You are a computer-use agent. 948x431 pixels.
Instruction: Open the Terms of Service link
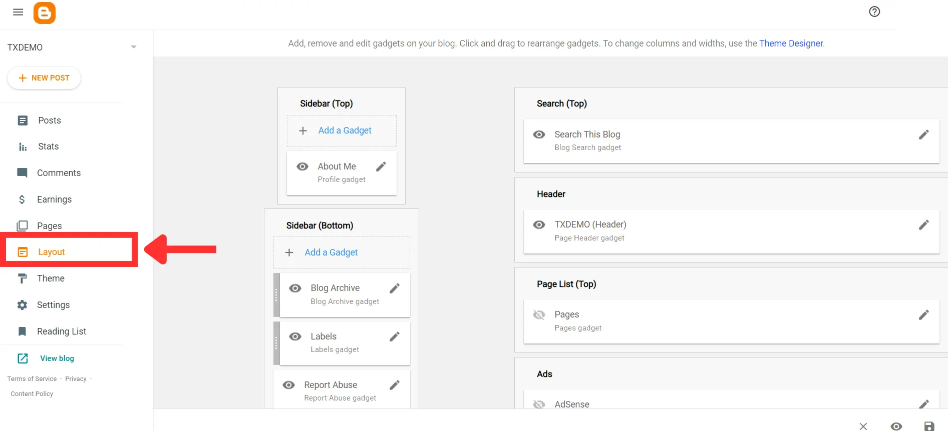[x=32, y=379]
